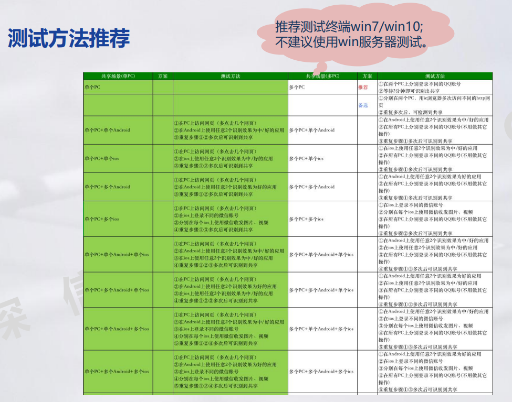Click test method cell in 多个PC+单个ios row
The width and height of the screenshot is (512, 402).
click(435, 158)
